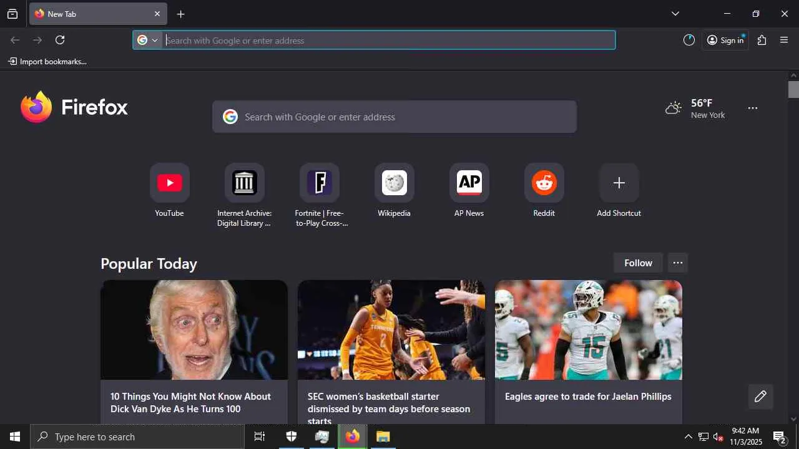Open the Google search engine dropdown
Viewport: 799px width, 449px height.
click(148, 41)
